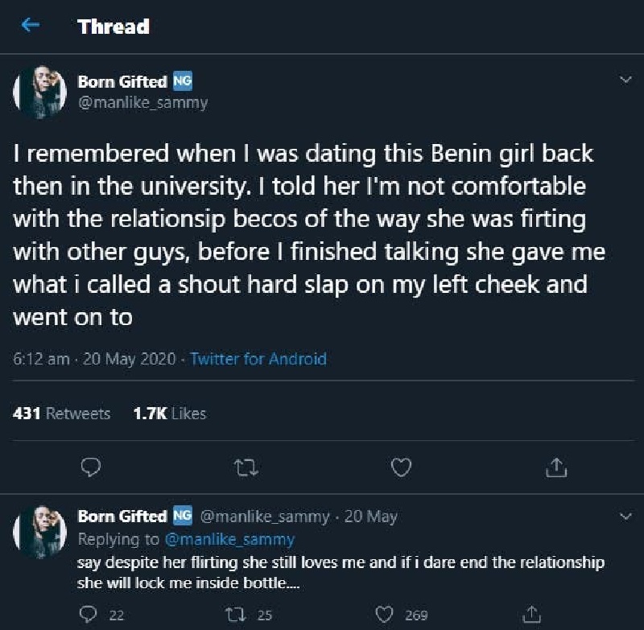
Task: Expand options chevron on the reply tweet
Action: coord(625,516)
